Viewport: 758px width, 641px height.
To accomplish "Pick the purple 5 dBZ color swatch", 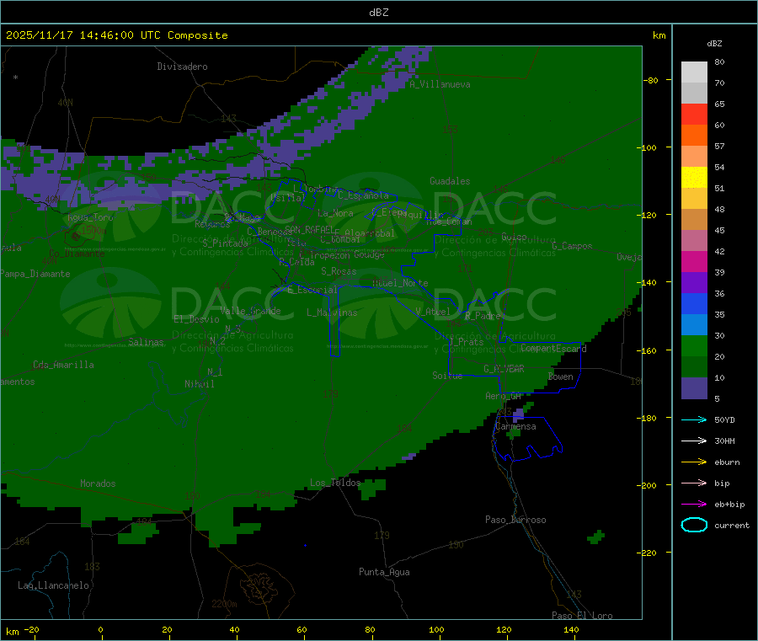I will (x=694, y=387).
